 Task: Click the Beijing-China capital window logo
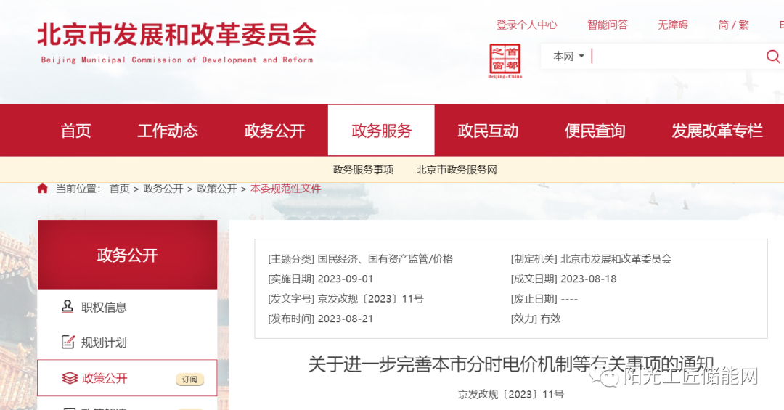point(505,61)
